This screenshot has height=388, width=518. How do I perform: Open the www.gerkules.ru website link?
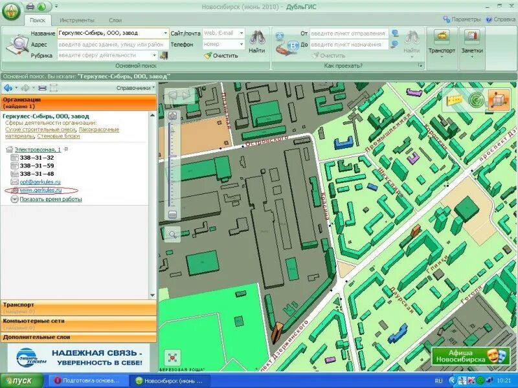(x=41, y=190)
